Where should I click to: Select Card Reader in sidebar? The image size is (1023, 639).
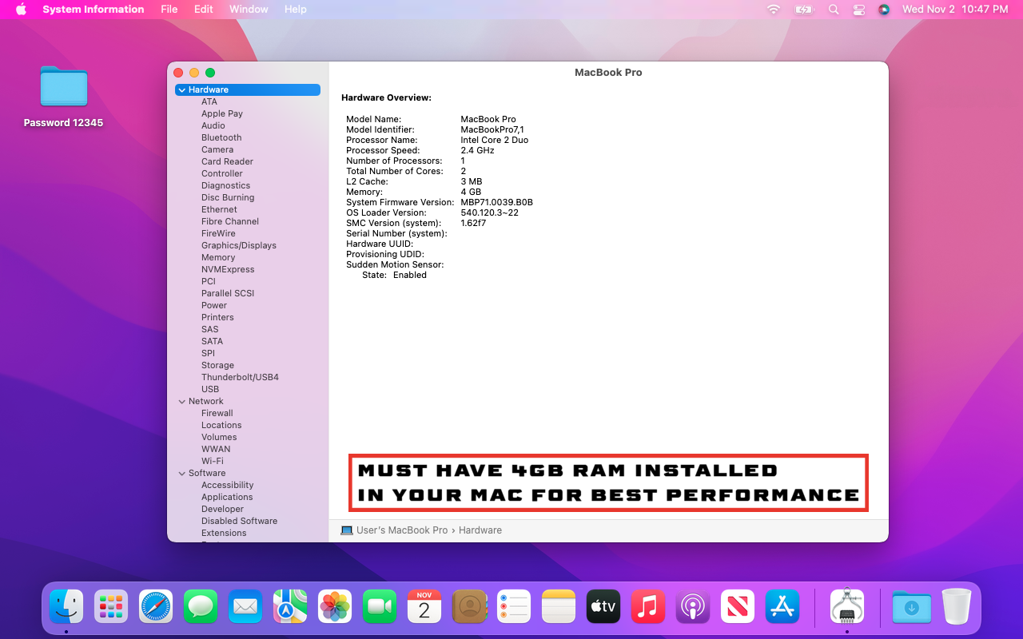227,161
